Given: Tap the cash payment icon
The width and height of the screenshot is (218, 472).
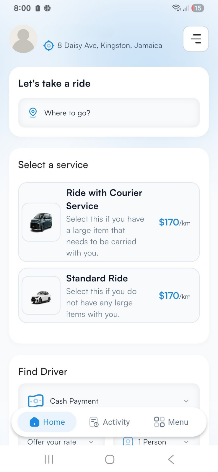Looking at the screenshot, I should point(36,401).
